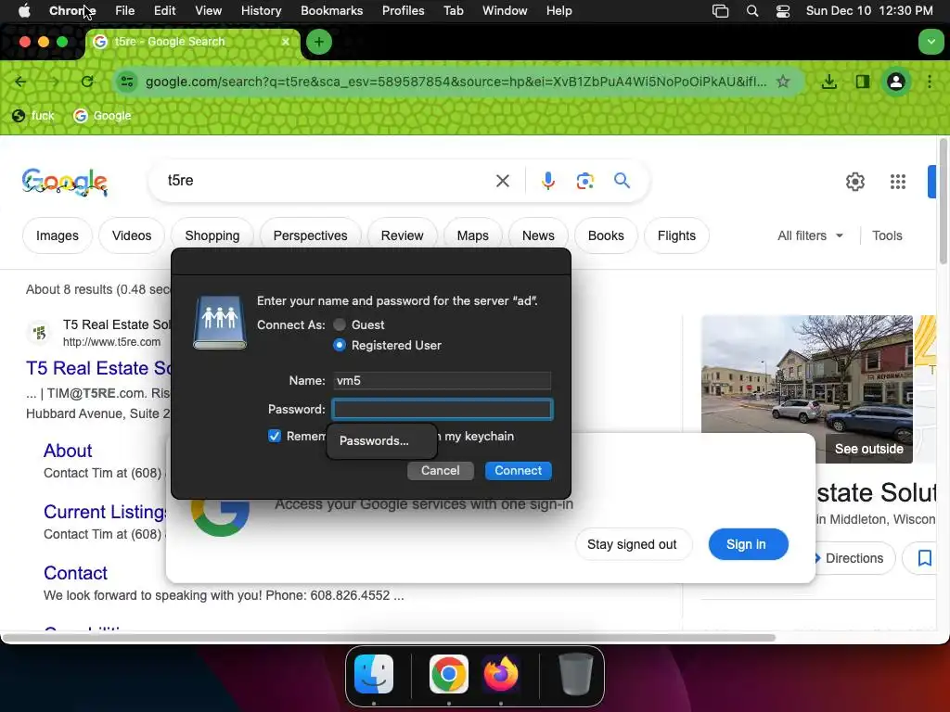The width and height of the screenshot is (950, 712).
Task: Expand the tab search dropdown arrow
Action: pos(931,42)
